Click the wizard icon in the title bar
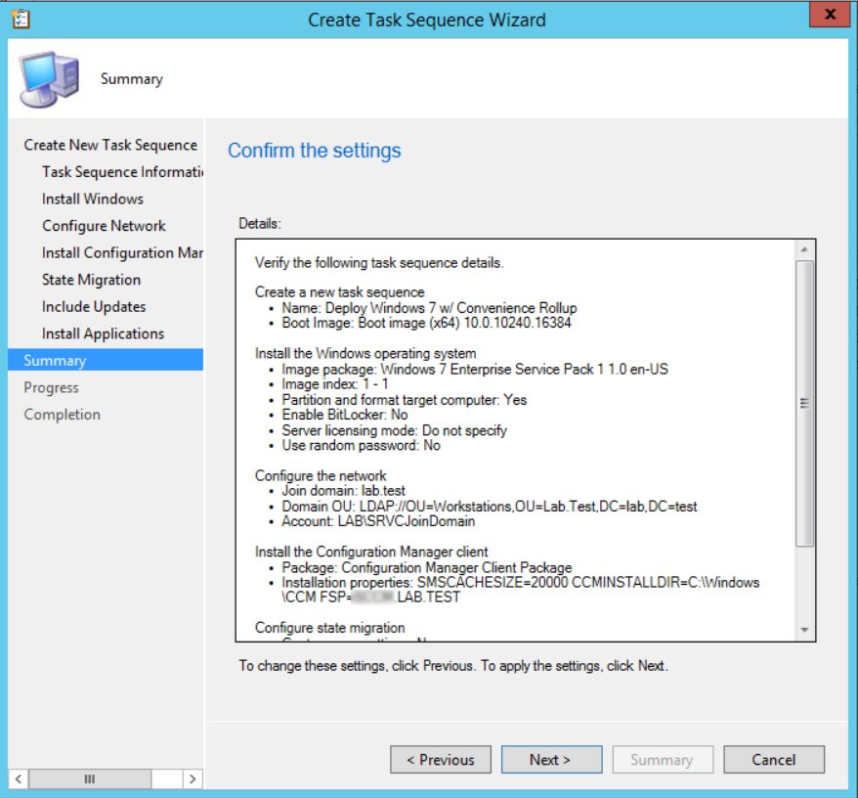The image size is (858, 798). pos(21,19)
